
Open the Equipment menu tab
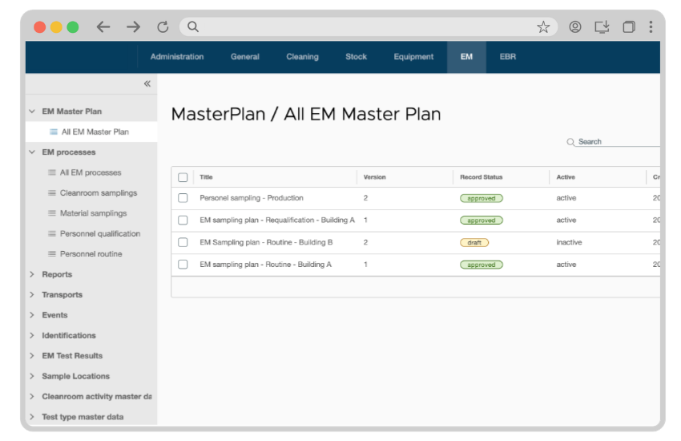413,57
